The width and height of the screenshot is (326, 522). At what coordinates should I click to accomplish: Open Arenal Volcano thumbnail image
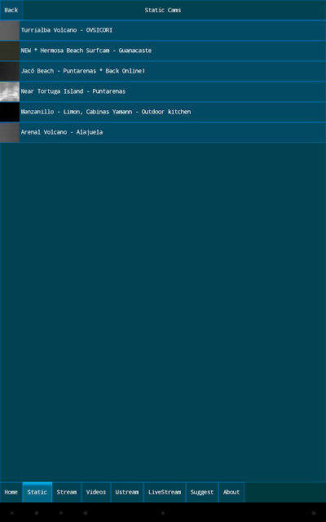(x=10, y=132)
